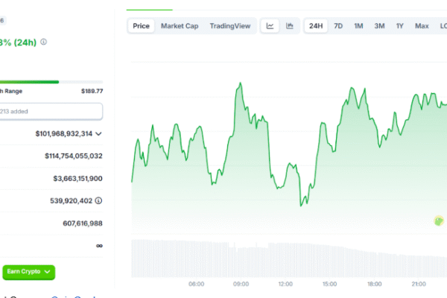
Task: Set chart range to 1M
Action: (x=358, y=26)
